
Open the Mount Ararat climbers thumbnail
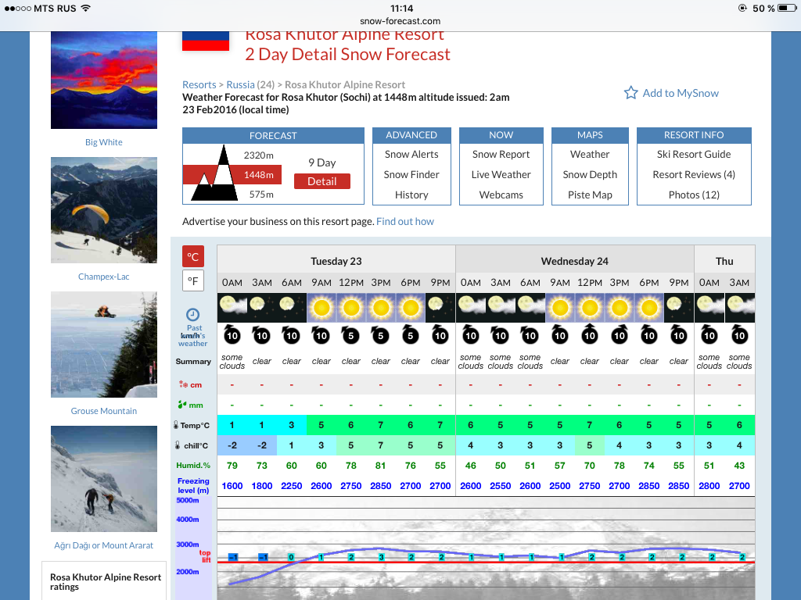[x=104, y=479]
